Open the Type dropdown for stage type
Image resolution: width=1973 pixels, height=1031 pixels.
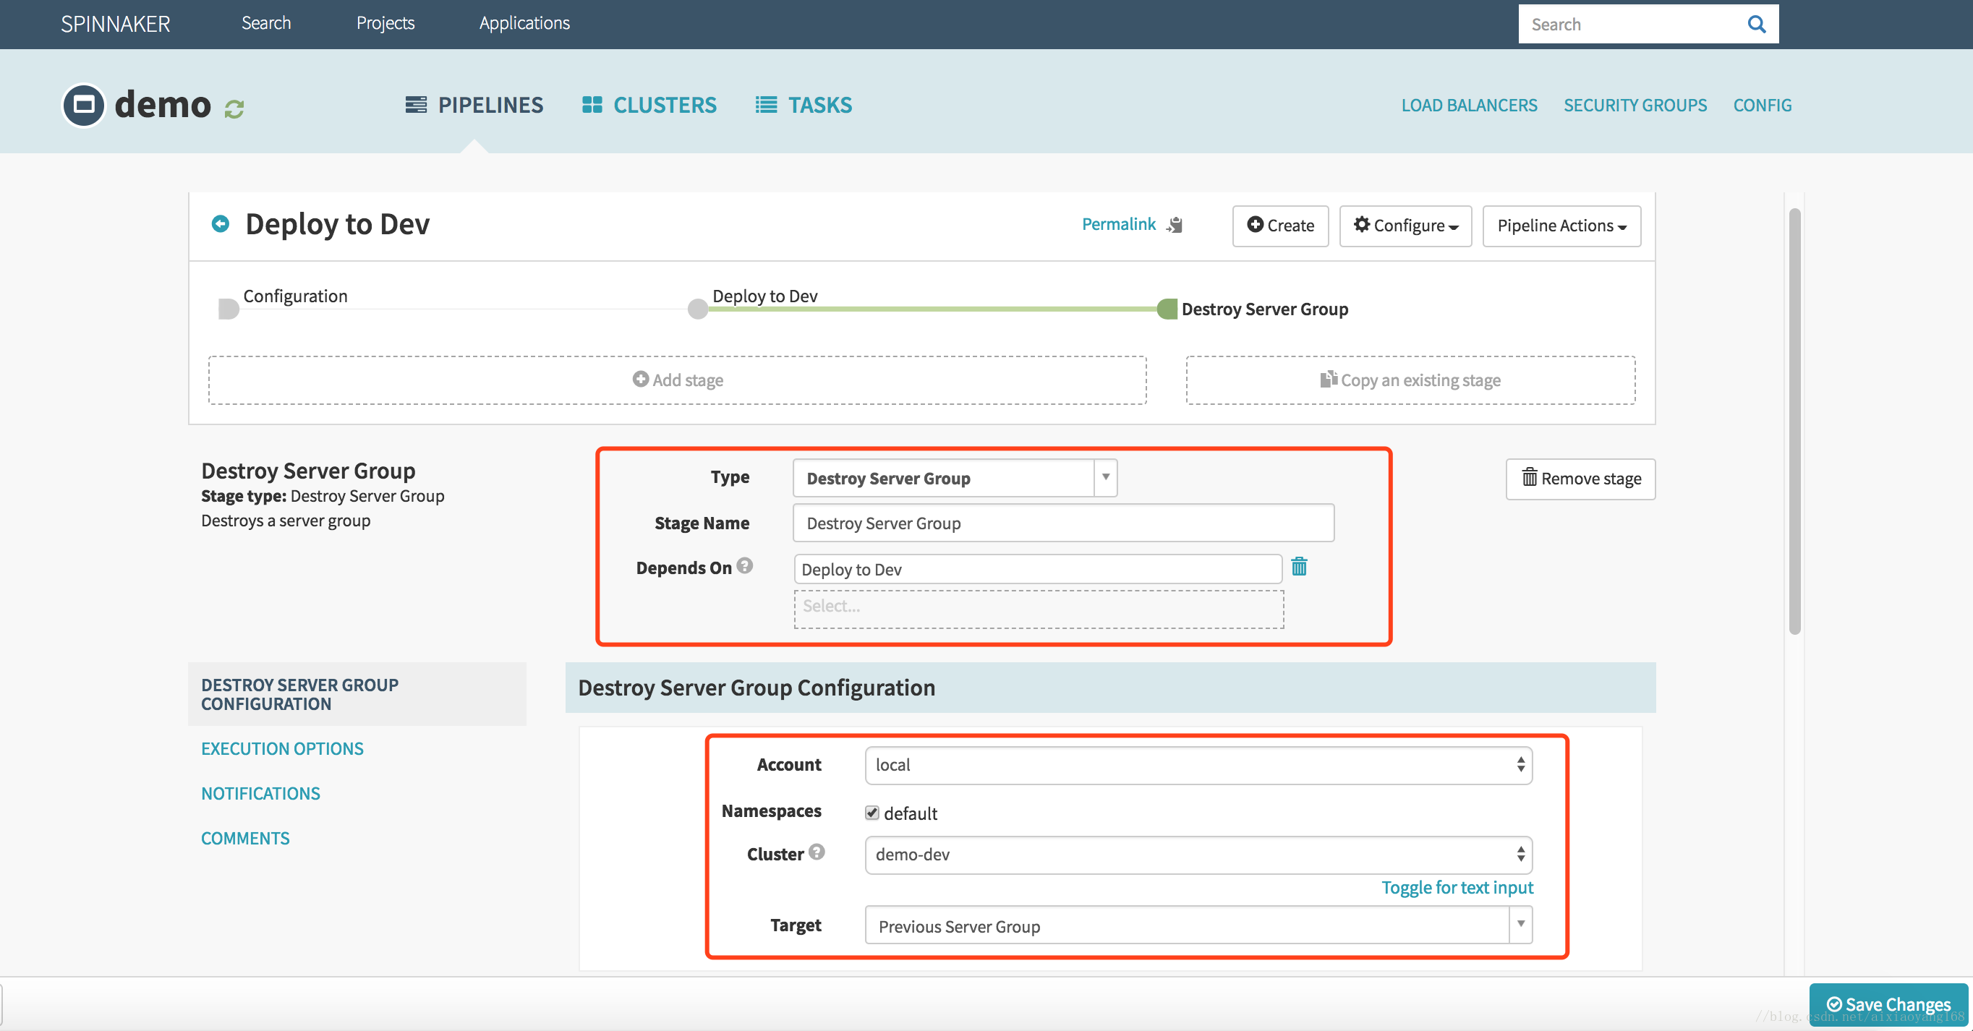point(955,479)
